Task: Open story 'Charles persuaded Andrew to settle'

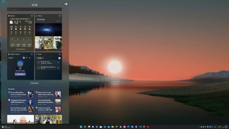Action: [x=48, y=110]
